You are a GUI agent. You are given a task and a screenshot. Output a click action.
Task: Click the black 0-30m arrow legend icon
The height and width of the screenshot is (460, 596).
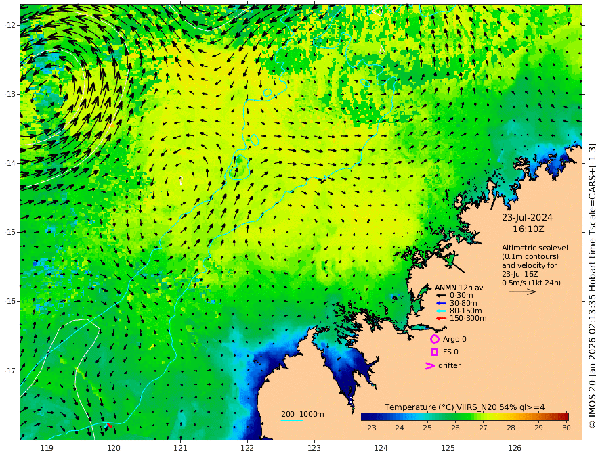click(x=441, y=296)
